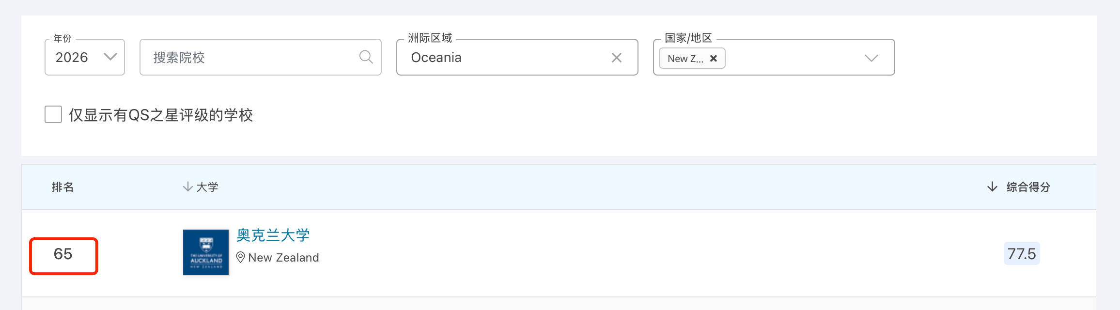Remove the New Z... country tag

pos(714,59)
